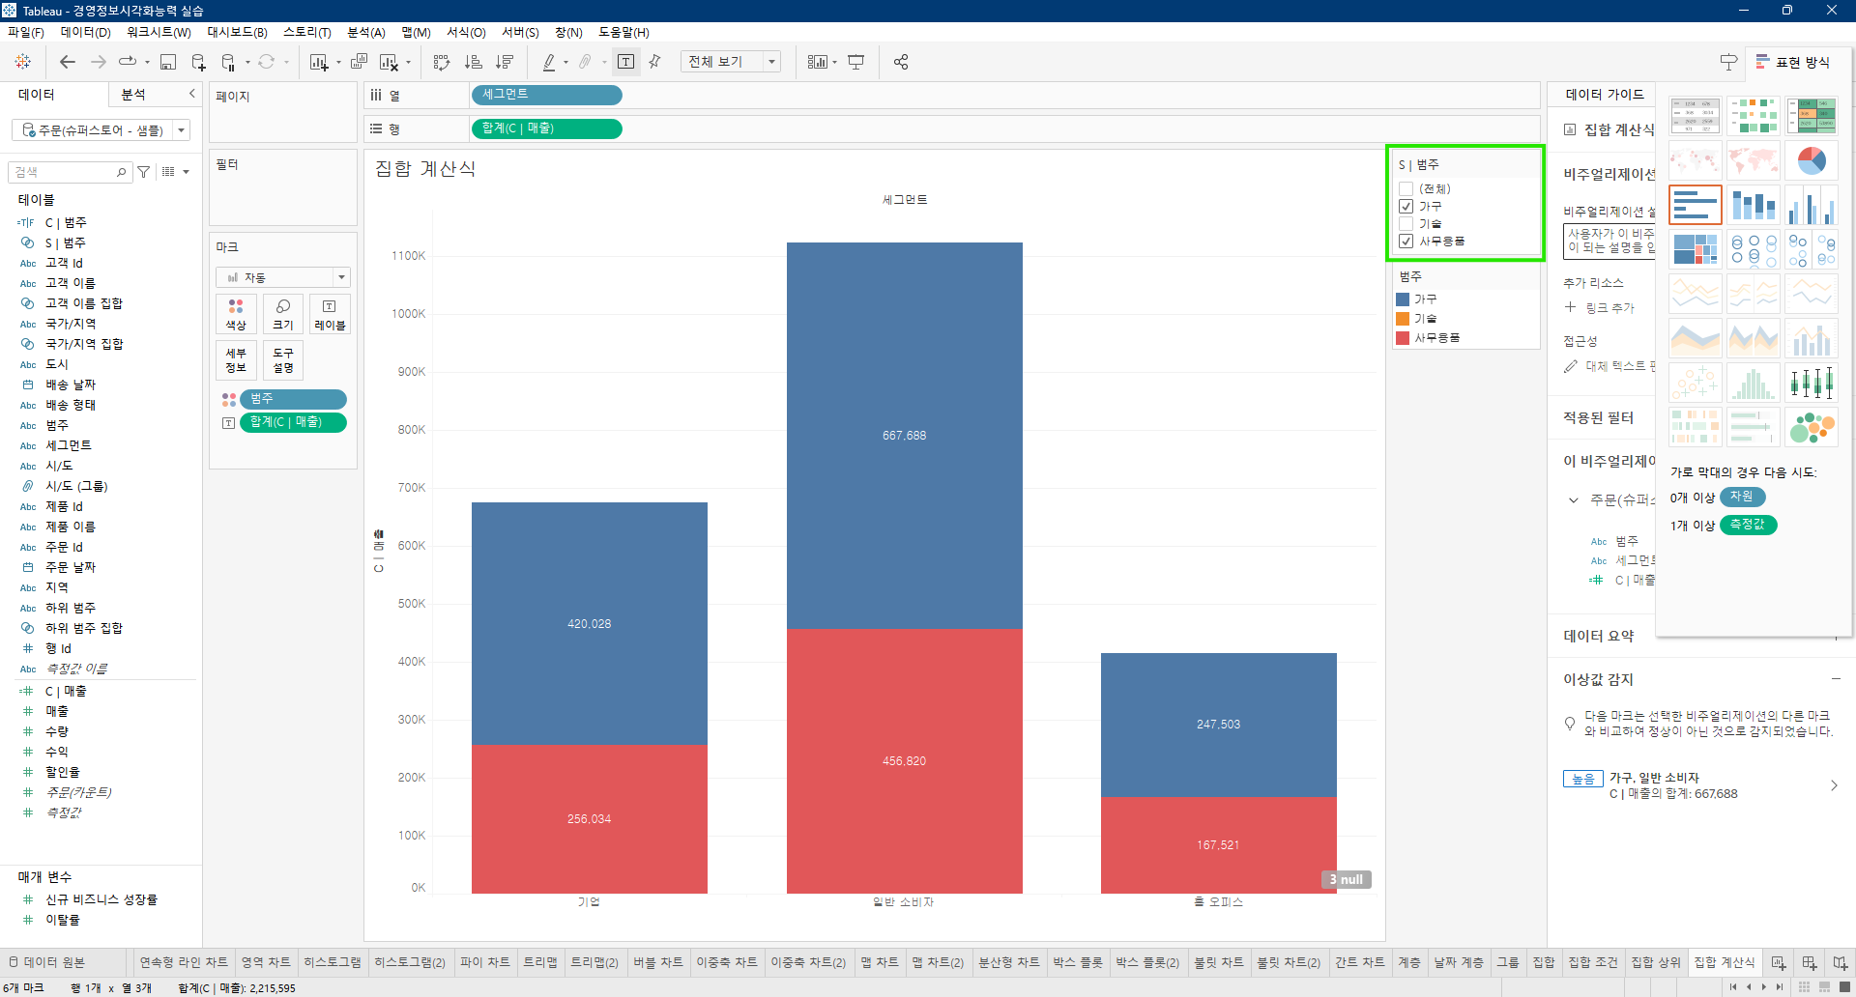The image size is (1856, 997).
Task: Click the duplicate sheet icon
Action: point(359,62)
